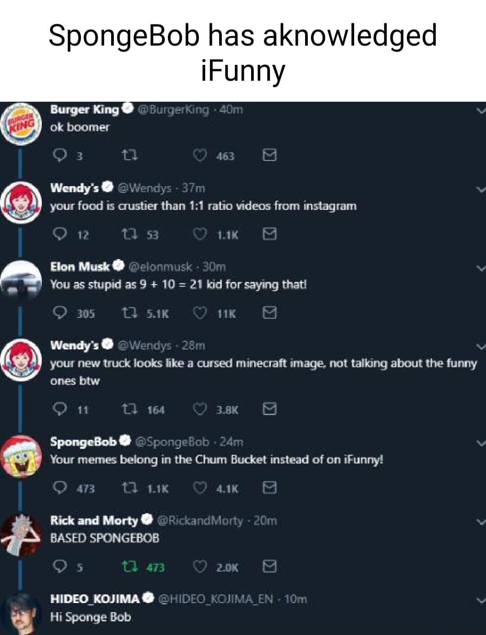Retweet Wendy's crustier food tweet
This screenshot has width=486, height=635.
click(x=130, y=234)
